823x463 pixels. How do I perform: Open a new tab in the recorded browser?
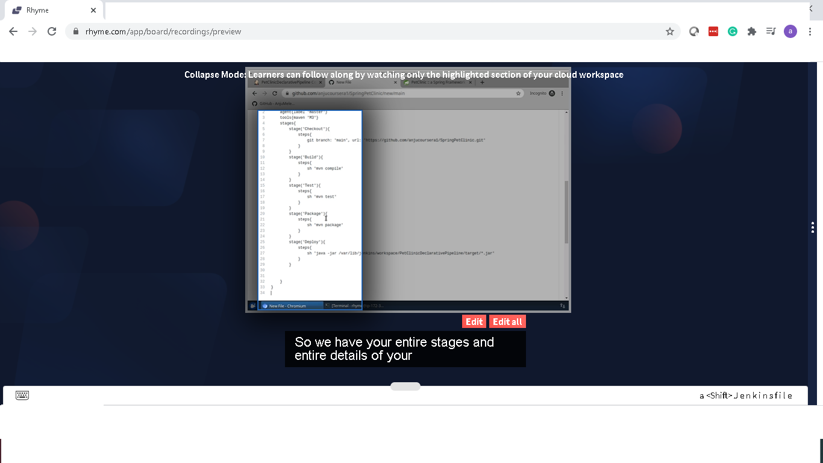tap(482, 82)
